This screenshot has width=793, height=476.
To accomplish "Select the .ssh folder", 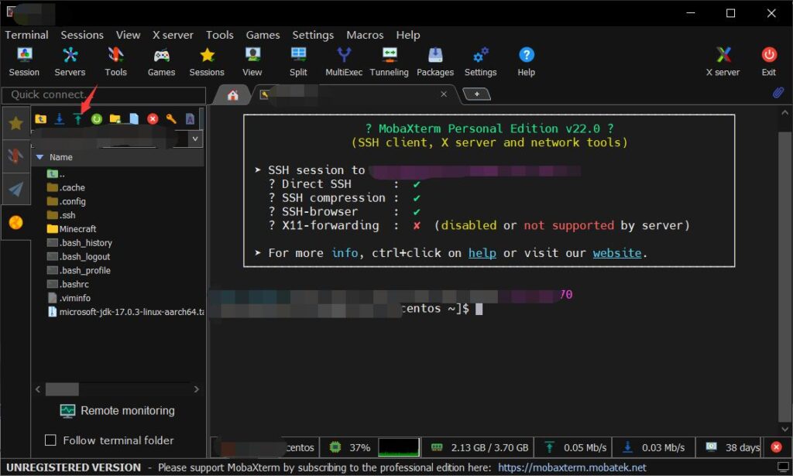I will pyautogui.click(x=61, y=214).
